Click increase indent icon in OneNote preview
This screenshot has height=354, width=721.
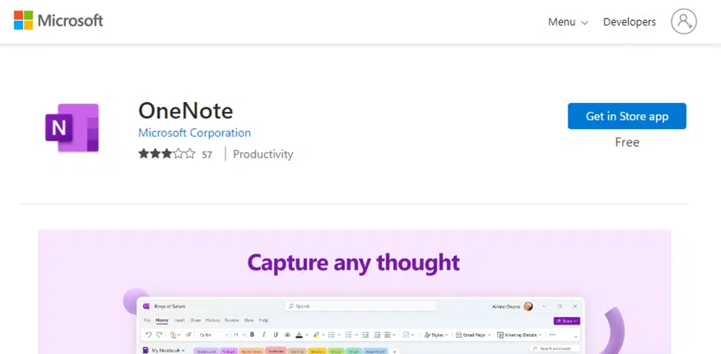[377, 335]
